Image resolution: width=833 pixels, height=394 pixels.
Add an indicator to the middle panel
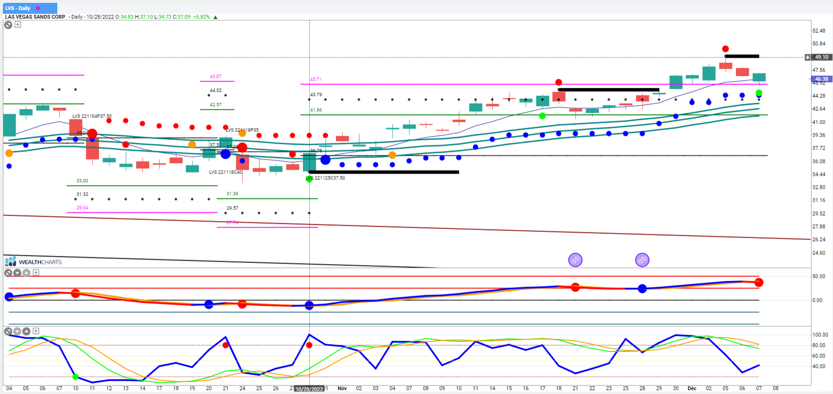tap(36, 273)
